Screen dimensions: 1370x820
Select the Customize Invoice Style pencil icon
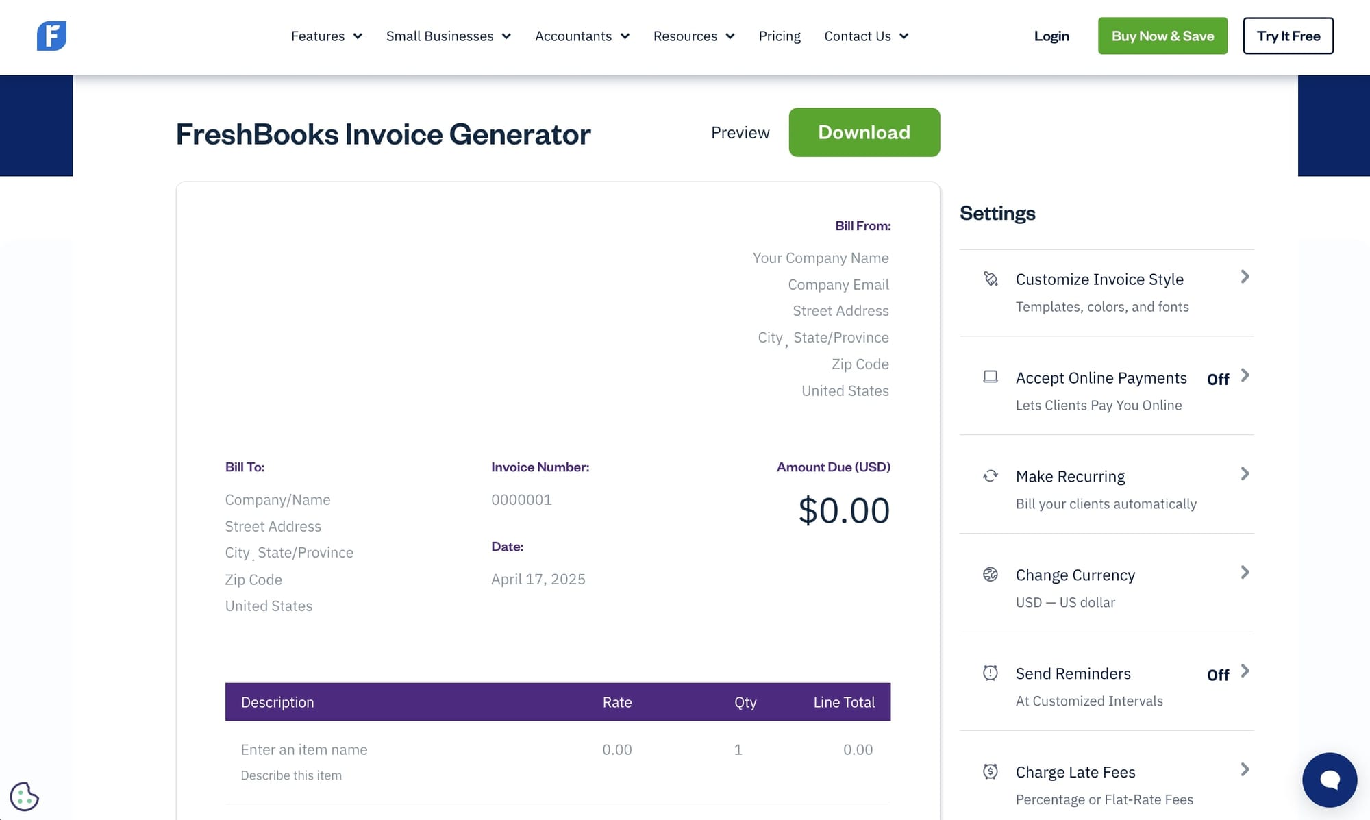coord(991,277)
